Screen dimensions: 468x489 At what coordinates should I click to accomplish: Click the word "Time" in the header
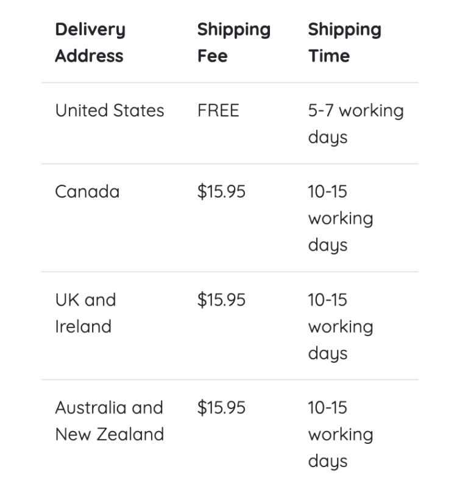point(329,56)
